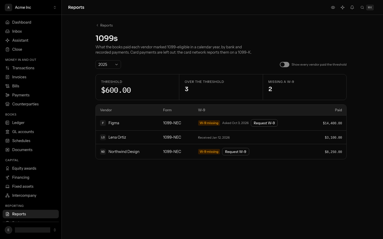Click the Schedules calendar icon

[x=7, y=141]
